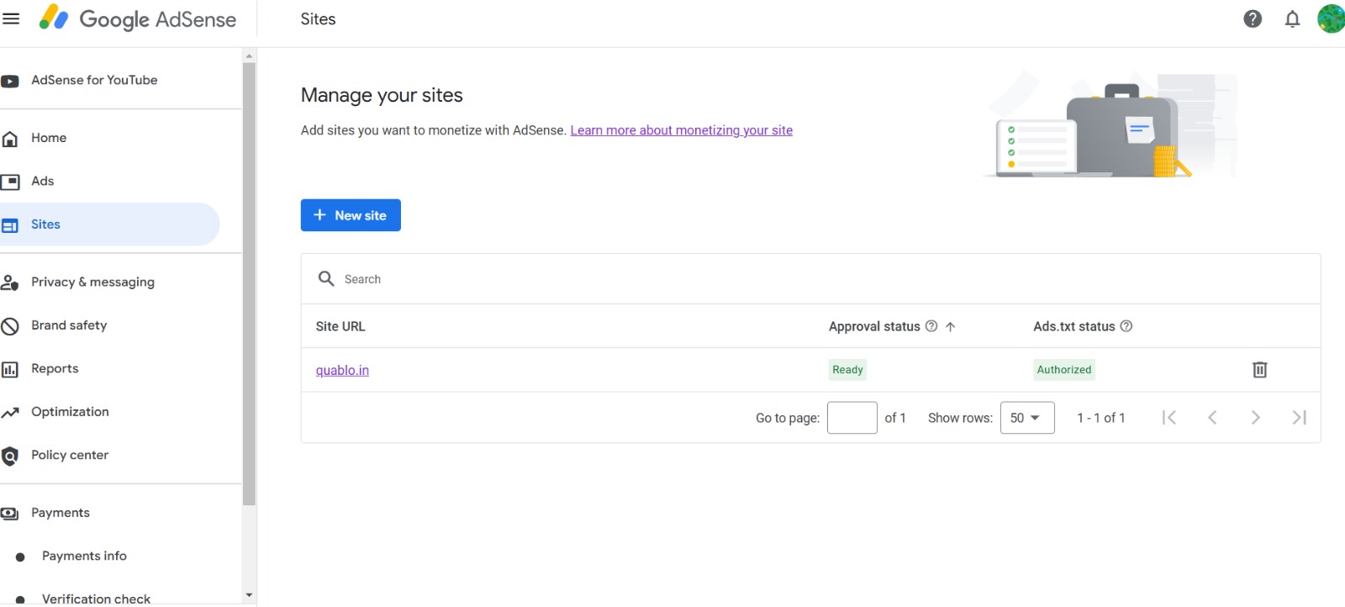Click the Ads icon in sidebar
Viewport: 1345px width, 607px height.
(10, 182)
